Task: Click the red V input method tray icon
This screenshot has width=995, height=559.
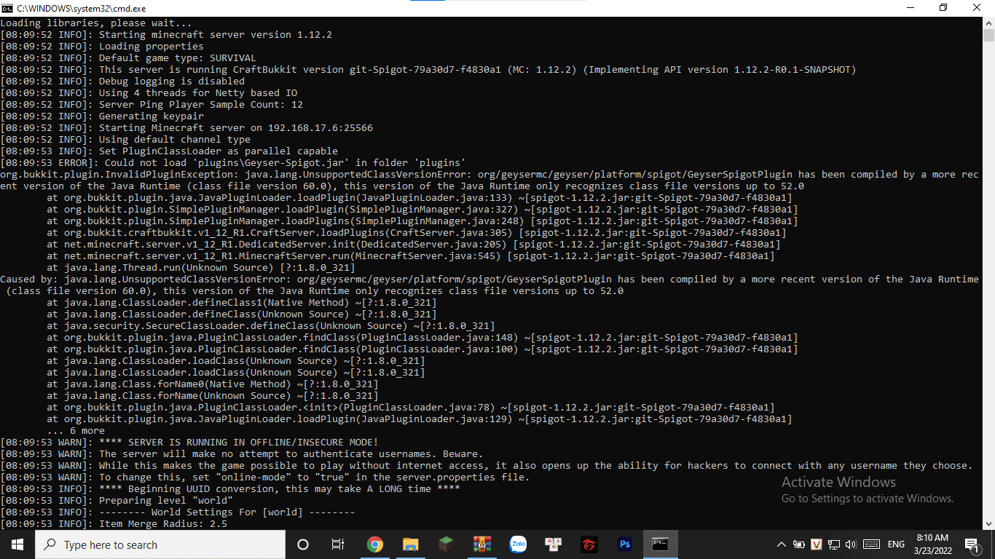Action: (x=817, y=544)
